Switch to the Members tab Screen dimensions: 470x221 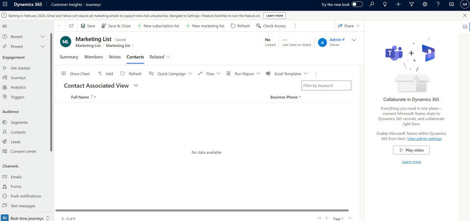93,57
